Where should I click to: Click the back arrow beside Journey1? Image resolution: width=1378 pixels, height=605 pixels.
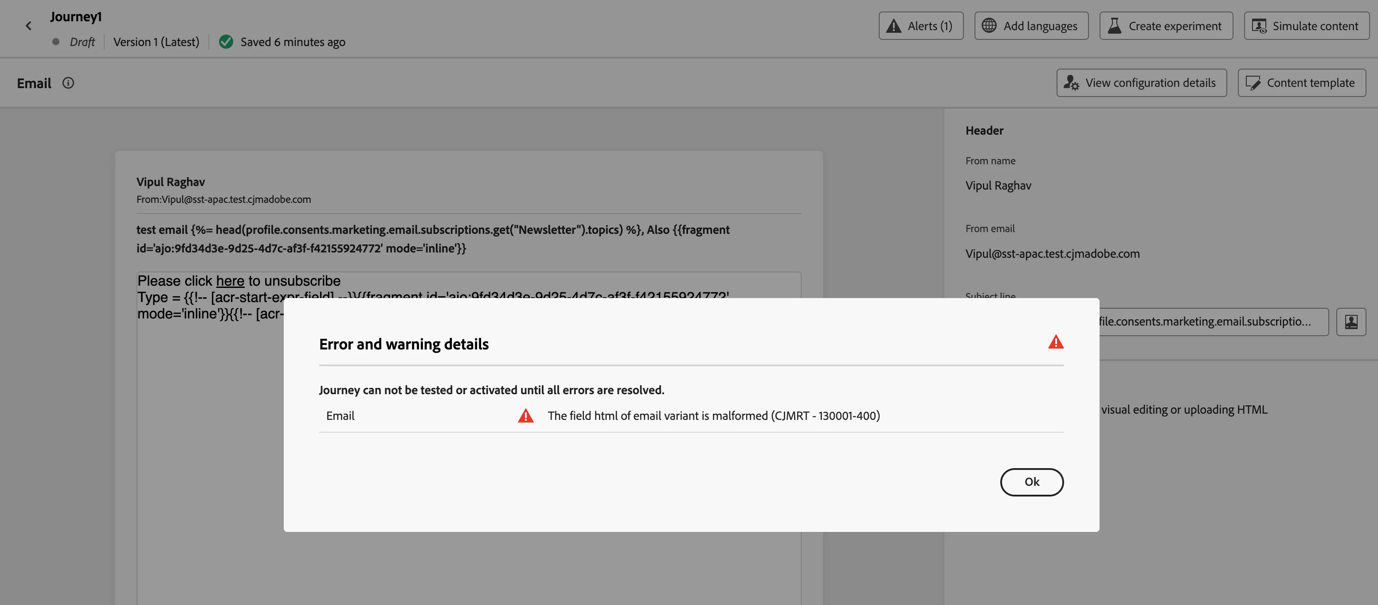coord(28,26)
